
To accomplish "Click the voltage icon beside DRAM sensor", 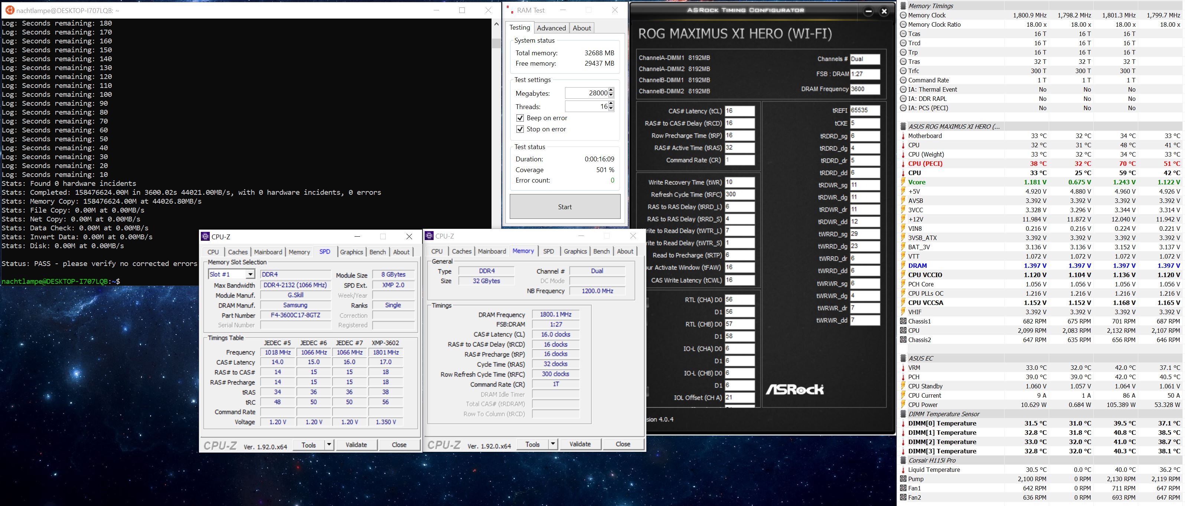I will pos(903,266).
